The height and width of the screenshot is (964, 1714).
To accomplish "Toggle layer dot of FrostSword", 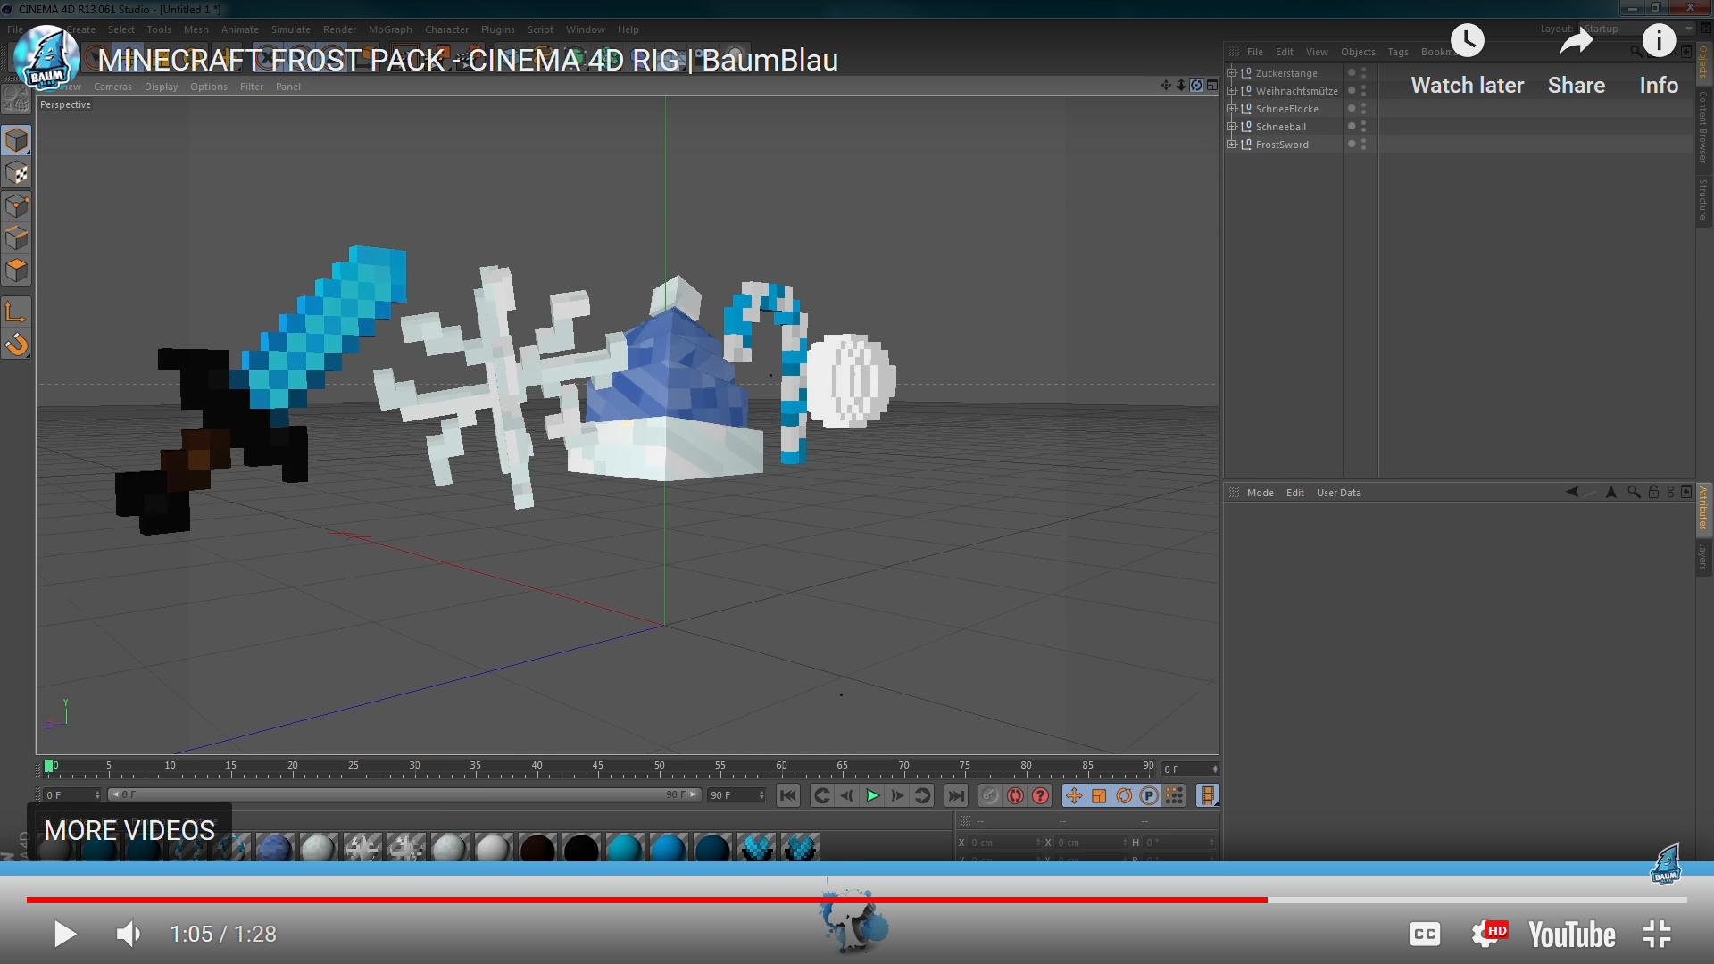I will pos(1352,145).
